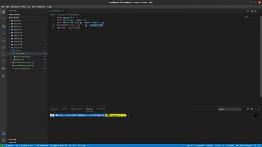262x147 pixels.
Task: Click the Dockerfile language mode in the status bar
Action: (230, 145)
